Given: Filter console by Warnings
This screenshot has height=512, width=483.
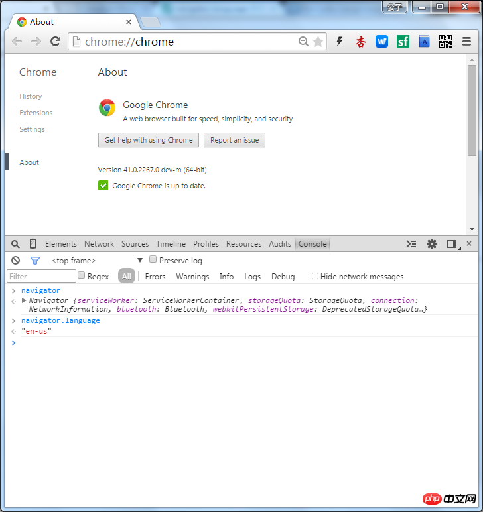Looking at the screenshot, I should pyautogui.click(x=192, y=277).
